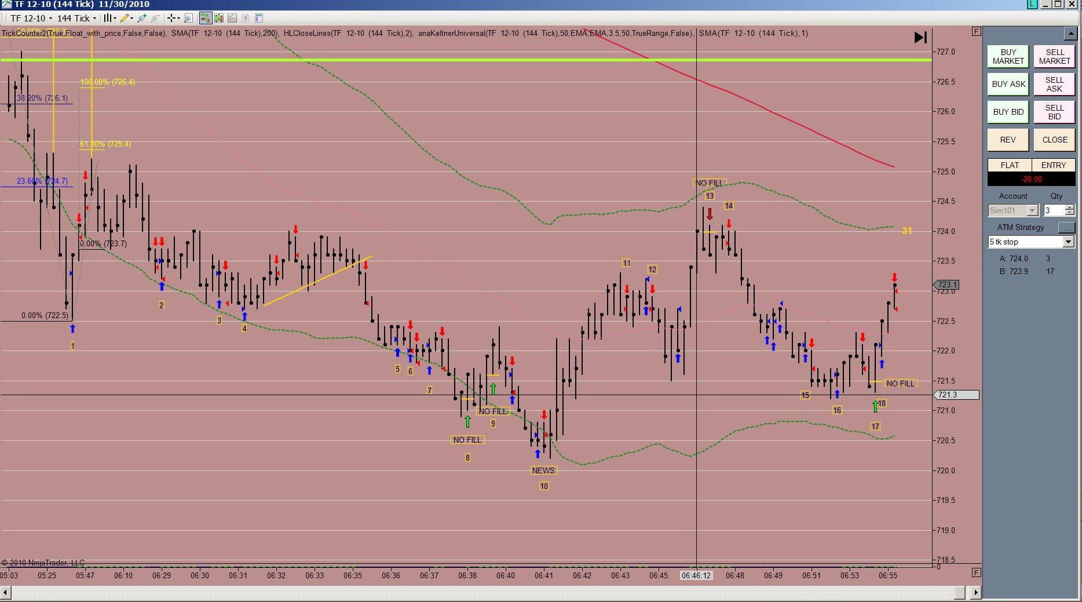The width and height of the screenshot is (1082, 602).
Task: Click the NO FILL label near marker 18
Action: pyautogui.click(x=901, y=384)
